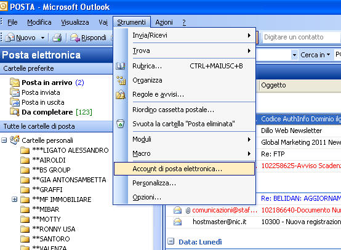The image size is (341, 250).
Task: Select the **MIBAR folder
Action: click(x=46, y=209)
